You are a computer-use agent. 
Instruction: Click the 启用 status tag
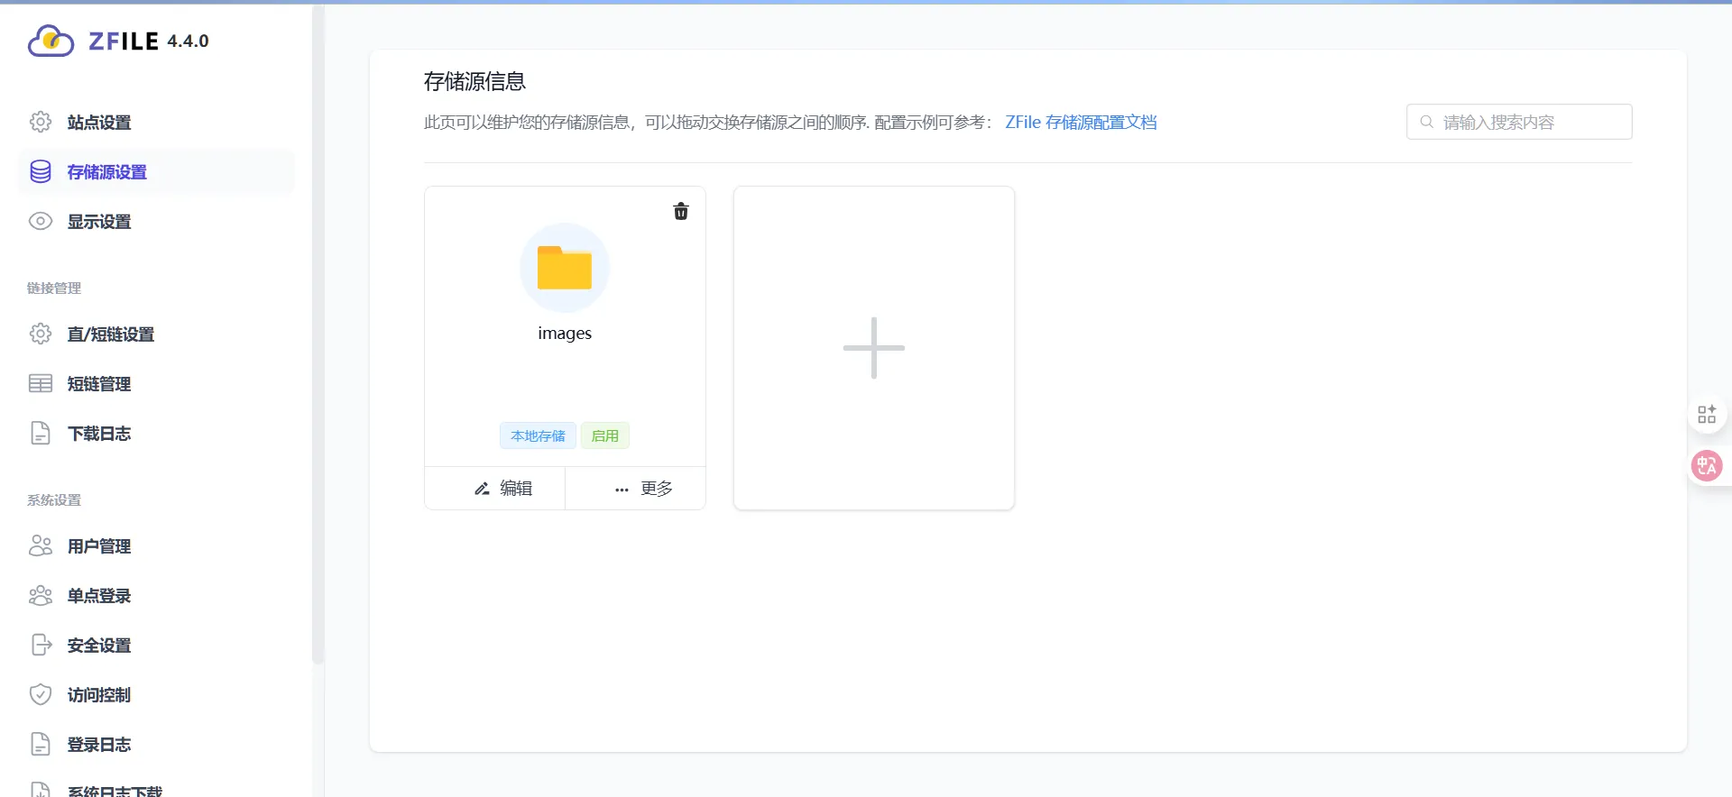pyautogui.click(x=605, y=435)
